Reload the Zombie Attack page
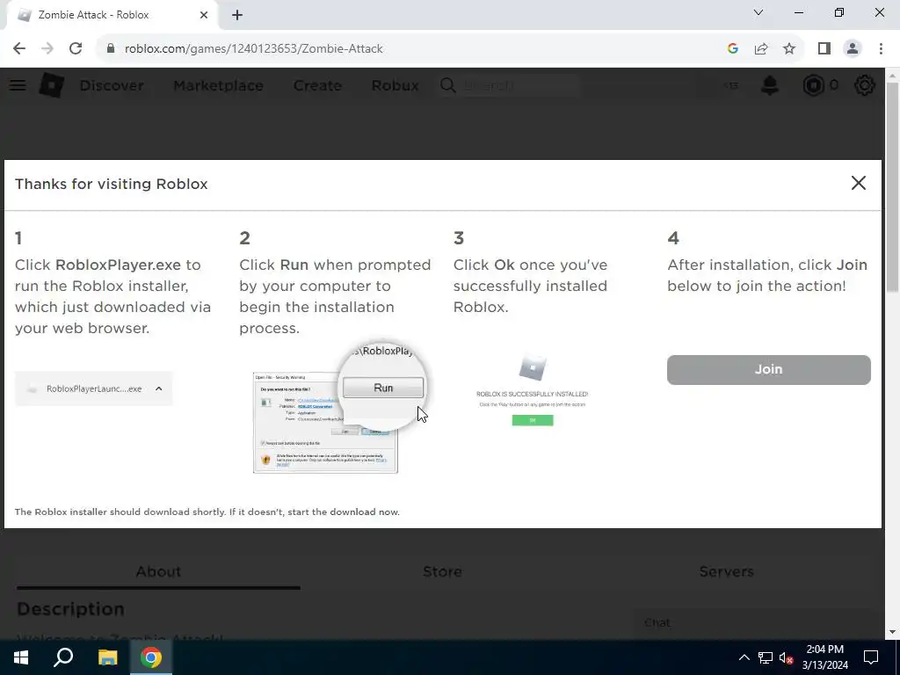Viewport: 900px width, 675px height. point(76,49)
